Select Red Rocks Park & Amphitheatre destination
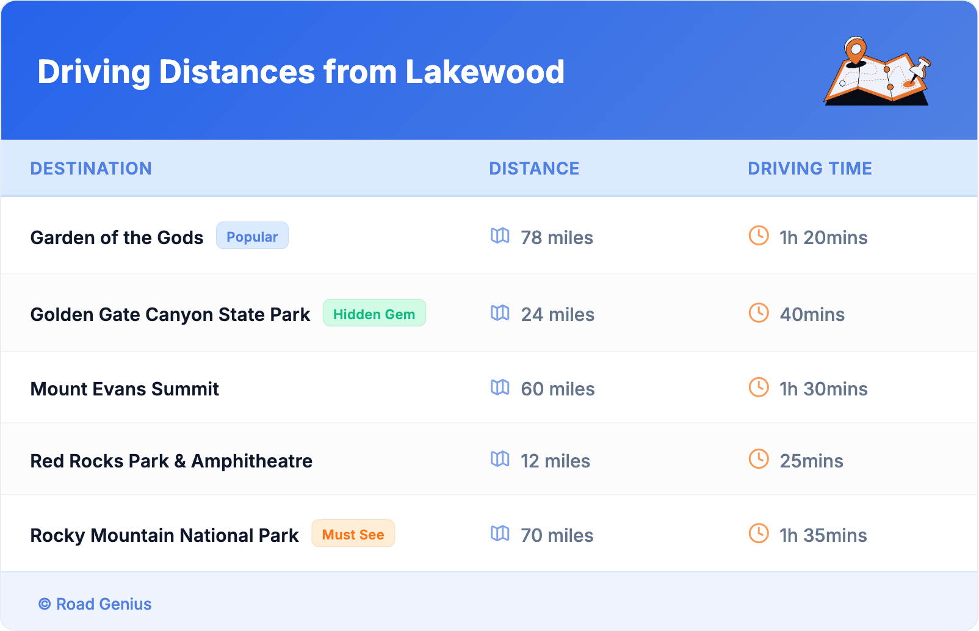Image resolution: width=979 pixels, height=631 pixels. tap(171, 461)
